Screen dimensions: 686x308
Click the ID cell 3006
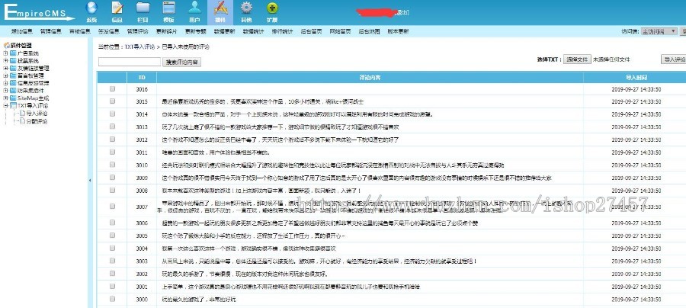coord(142,223)
